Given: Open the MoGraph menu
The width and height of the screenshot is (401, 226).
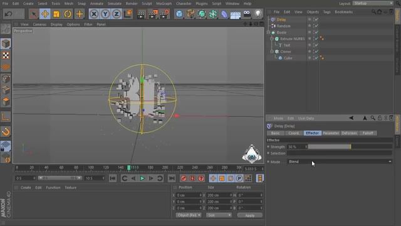Looking at the screenshot, I should pyautogui.click(x=164, y=4).
